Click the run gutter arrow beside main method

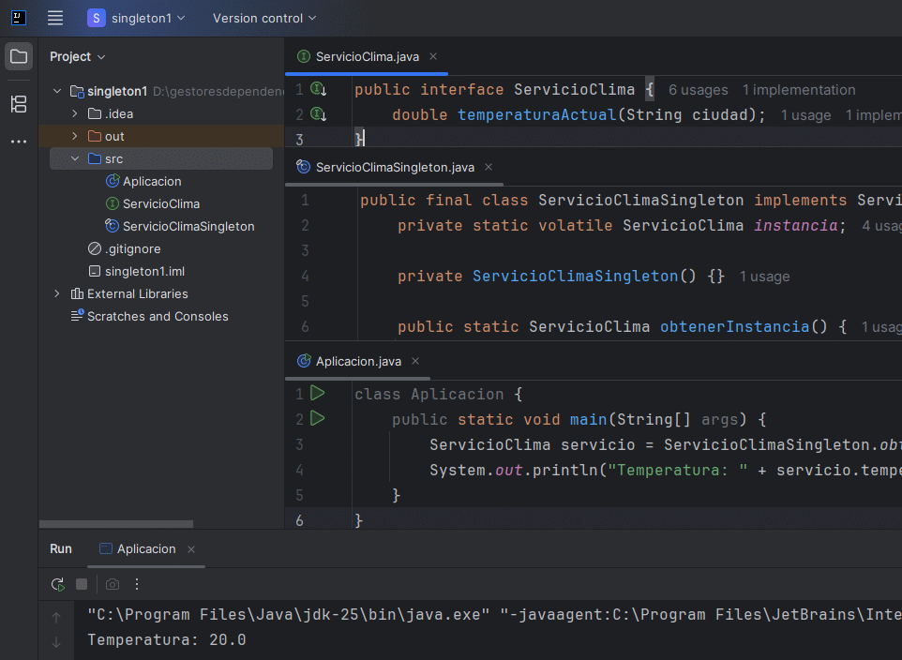pyautogui.click(x=318, y=418)
